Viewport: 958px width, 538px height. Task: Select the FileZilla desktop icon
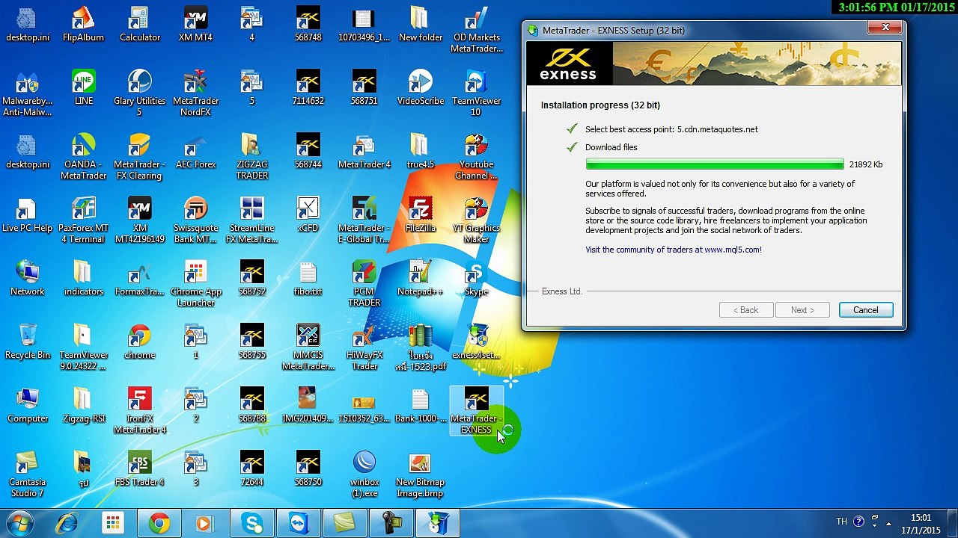(421, 214)
